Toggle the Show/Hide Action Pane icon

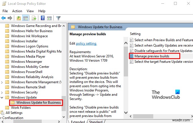tap(49, 18)
